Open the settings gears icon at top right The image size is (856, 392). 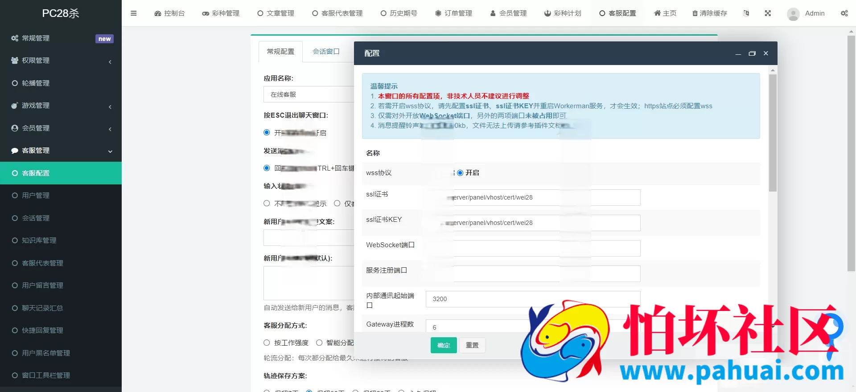coord(844,13)
